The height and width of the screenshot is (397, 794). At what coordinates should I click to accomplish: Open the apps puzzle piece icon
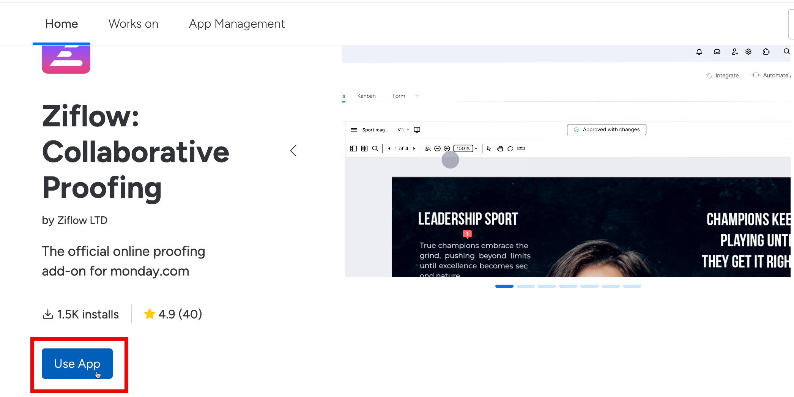click(x=766, y=52)
